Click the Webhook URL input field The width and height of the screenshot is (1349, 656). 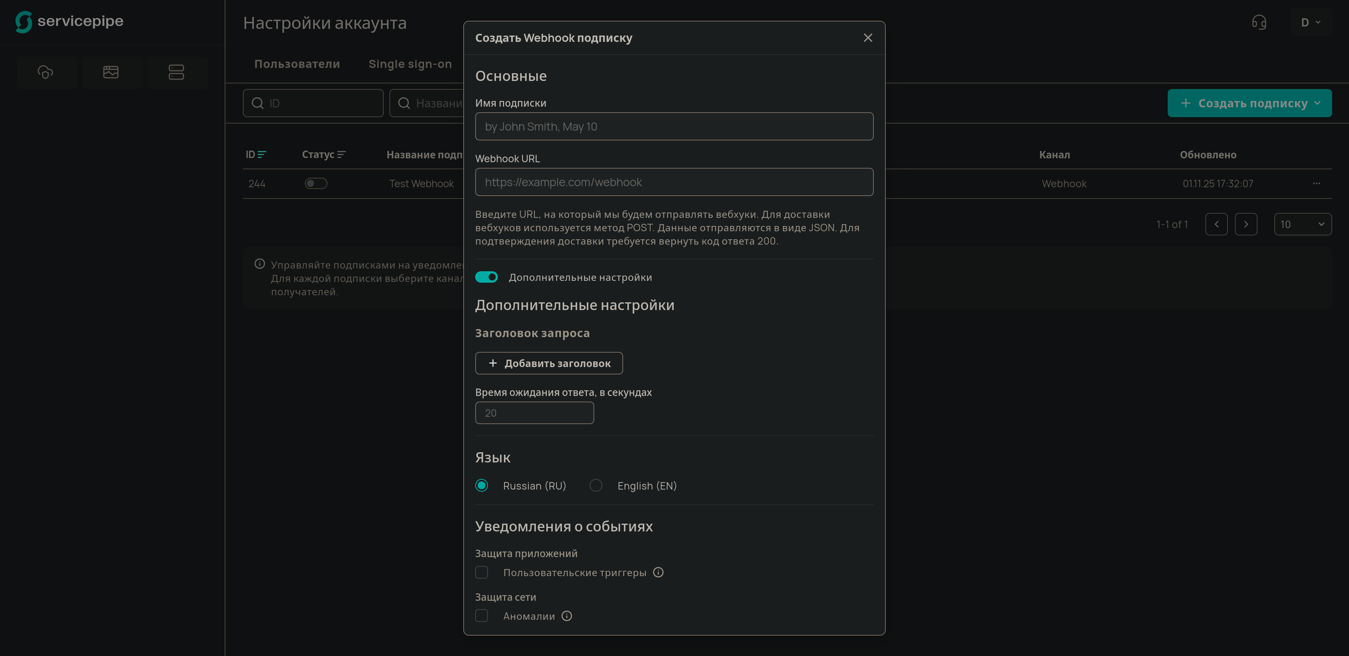[674, 182]
